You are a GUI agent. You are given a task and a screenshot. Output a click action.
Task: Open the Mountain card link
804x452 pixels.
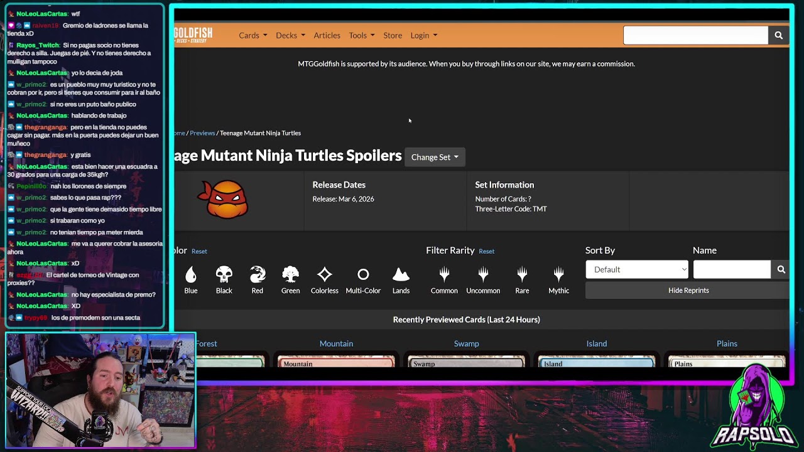[336, 343]
